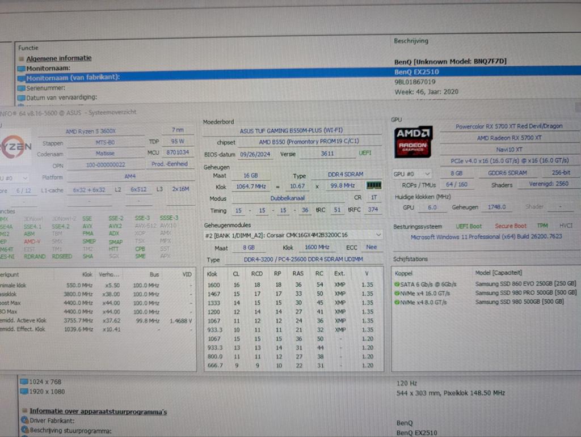Click the icon beside Monitornaam (van fabrikant)
This screenshot has width=581, height=437.
(x=21, y=78)
